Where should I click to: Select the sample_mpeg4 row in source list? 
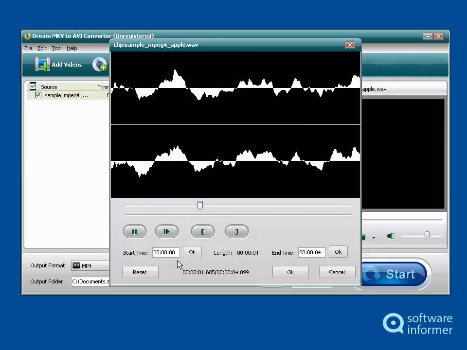[68, 95]
